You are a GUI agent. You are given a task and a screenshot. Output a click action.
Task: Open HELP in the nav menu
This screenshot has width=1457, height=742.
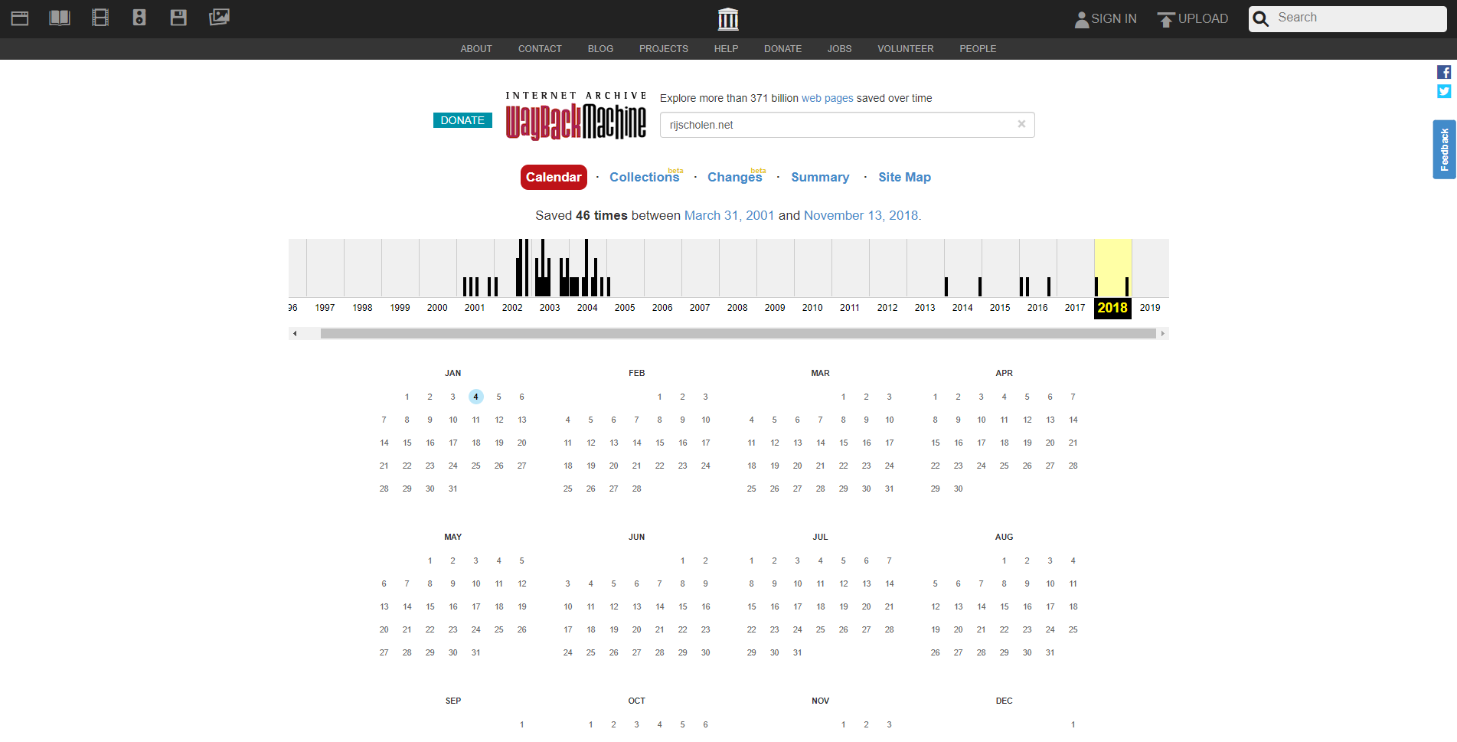point(726,49)
